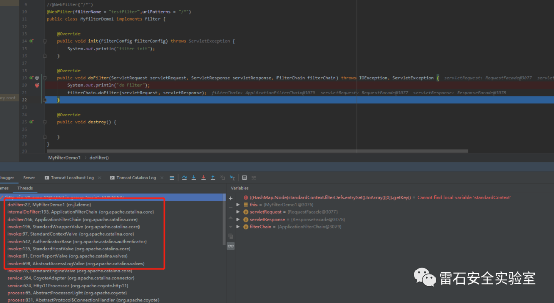Click the duplicate watch copy icon

tap(231, 236)
